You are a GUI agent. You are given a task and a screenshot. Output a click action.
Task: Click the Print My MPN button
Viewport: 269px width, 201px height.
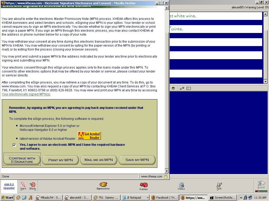point(60,160)
